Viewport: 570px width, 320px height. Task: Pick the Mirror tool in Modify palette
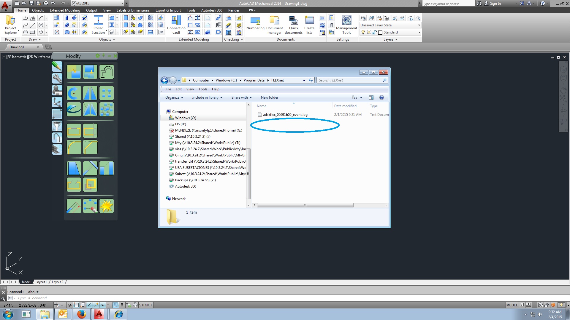(90, 93)
